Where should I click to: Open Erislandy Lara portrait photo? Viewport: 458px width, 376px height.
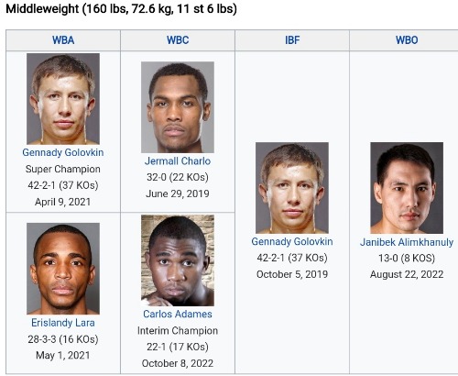click(x=63, y=269)
